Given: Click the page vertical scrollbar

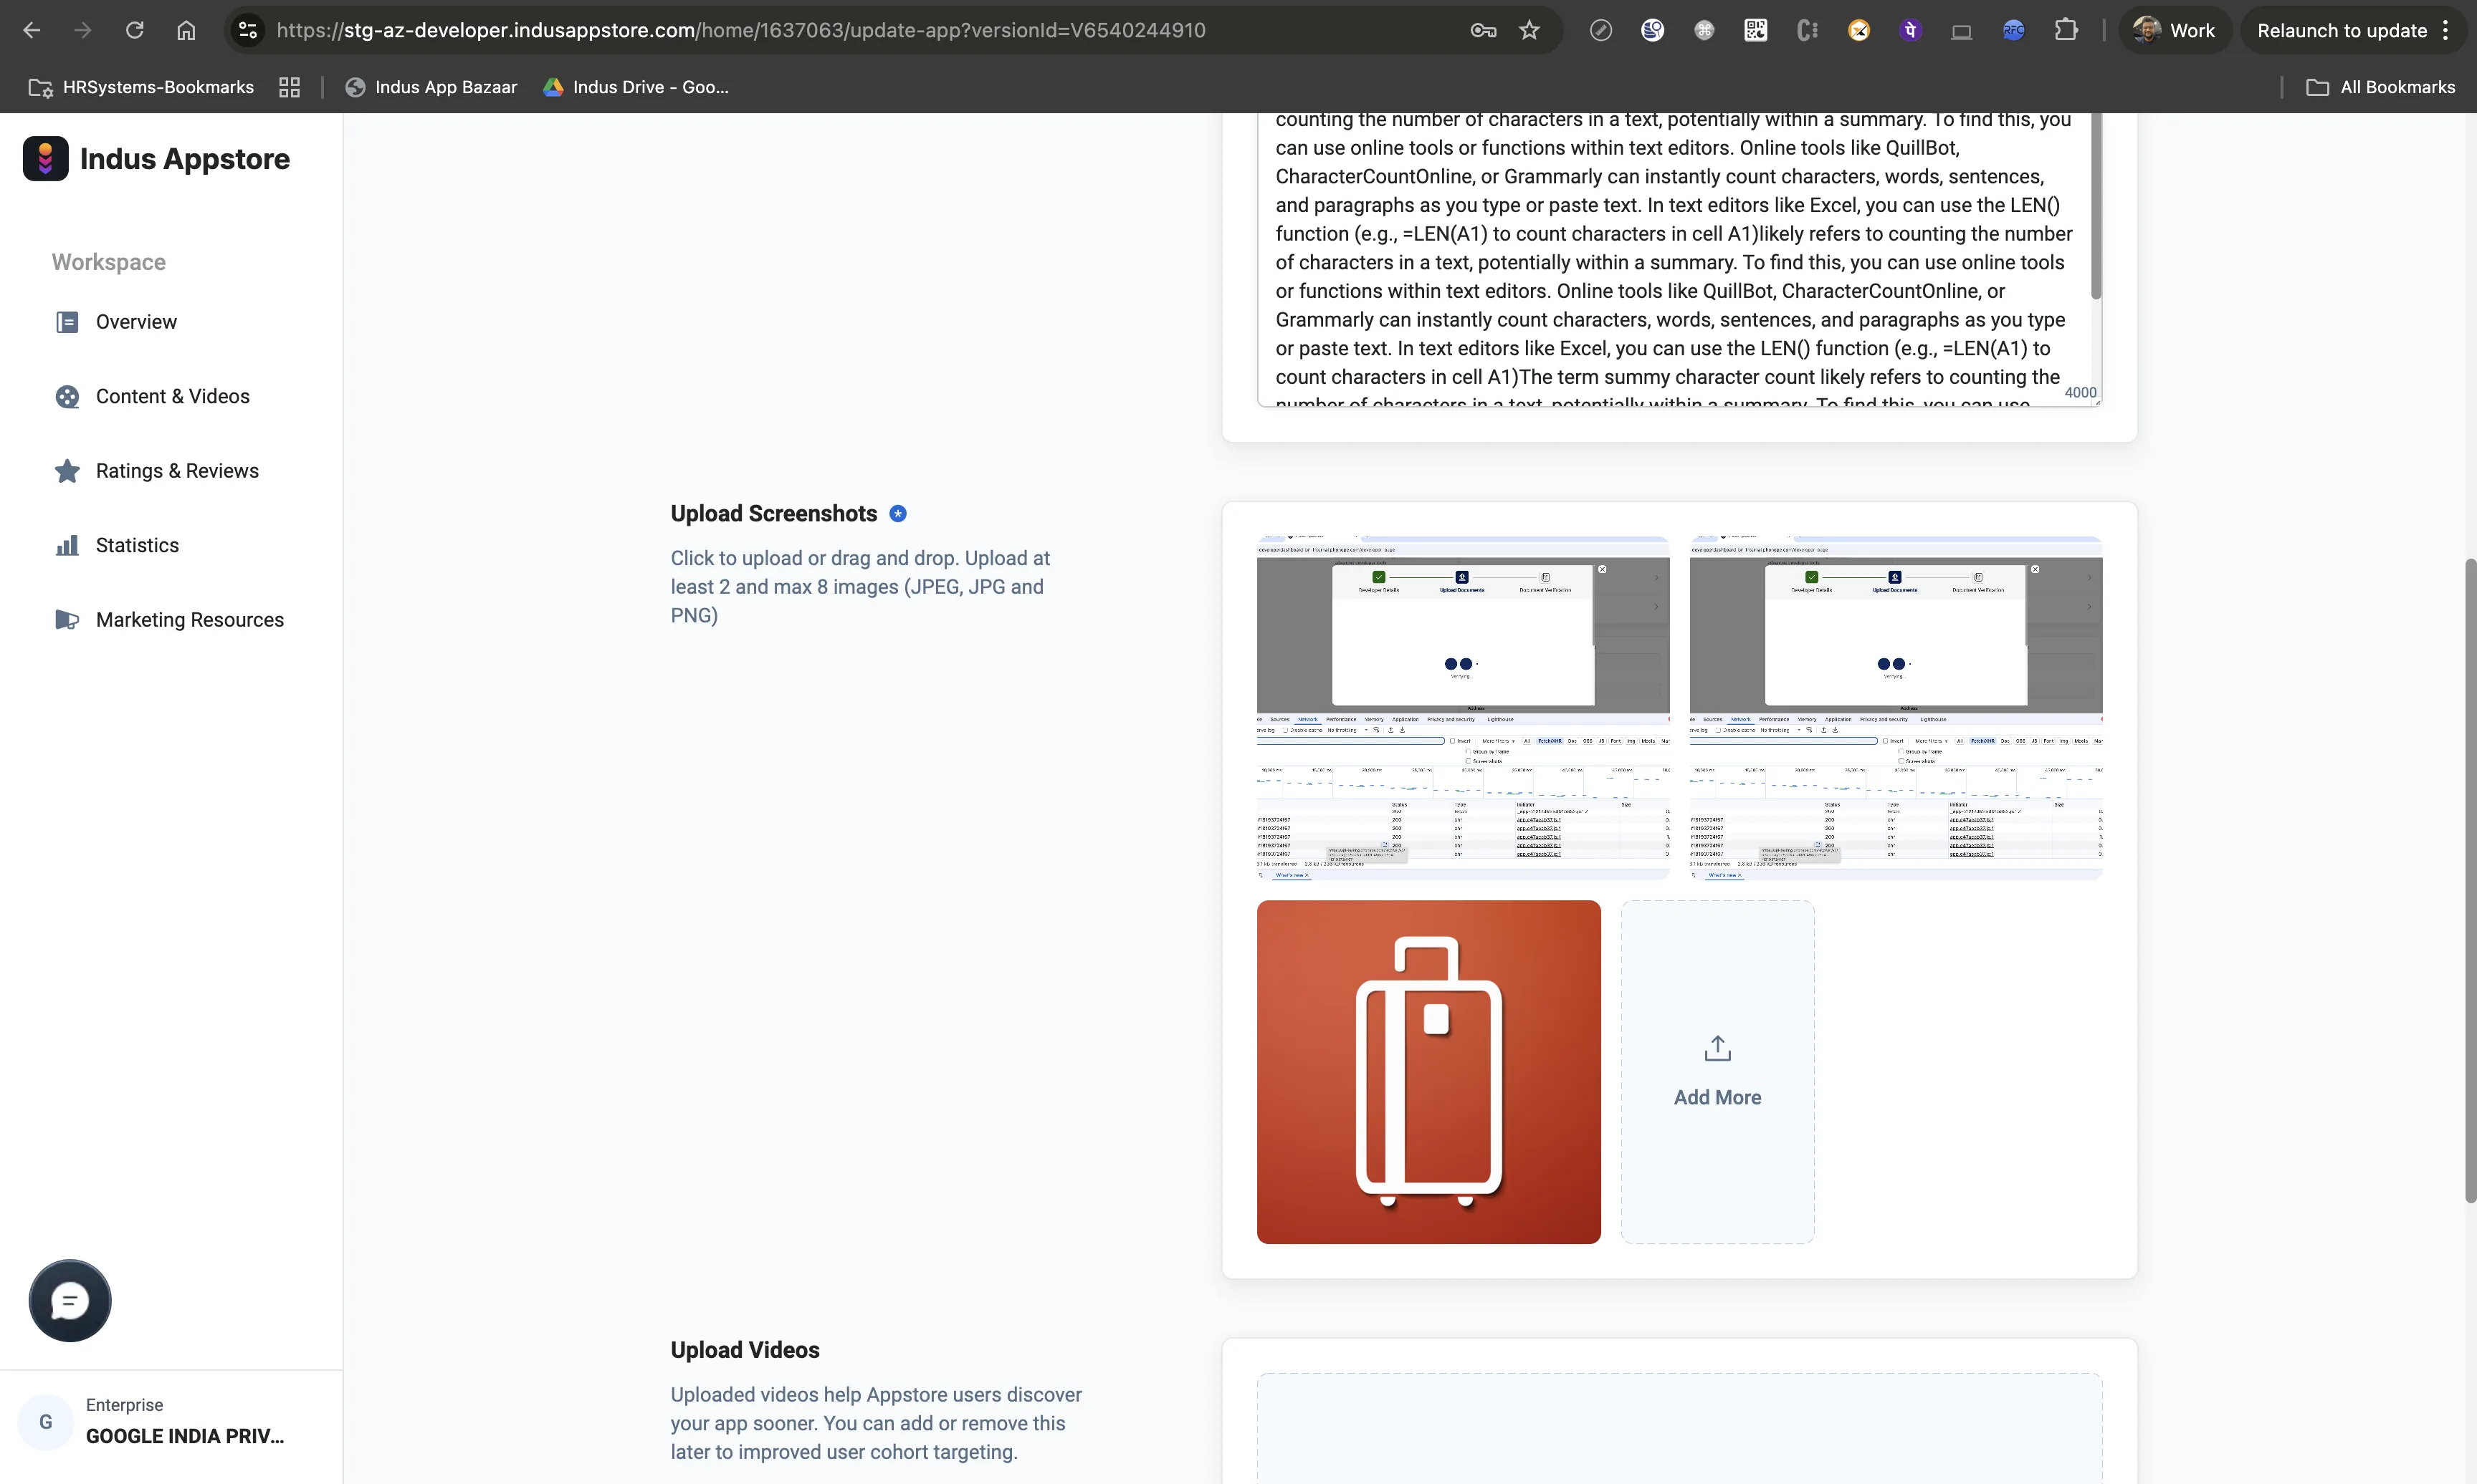Looking at the screenshot, I should (x=2470, y=880).
